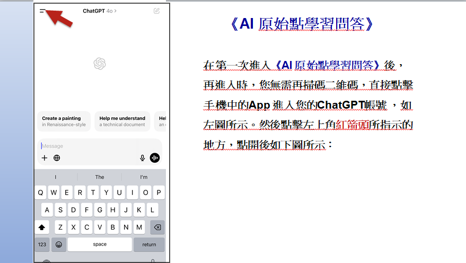Start voice mode with the waveform button
The image size is (466, 263).
[155, 158]
